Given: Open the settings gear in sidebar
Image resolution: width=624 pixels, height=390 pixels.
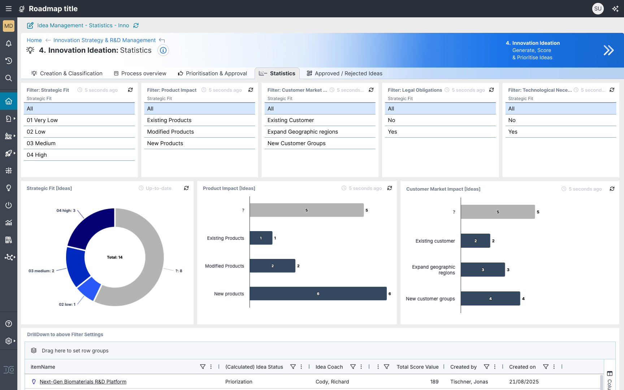Looking at the screenshot, I should point(9,341).
